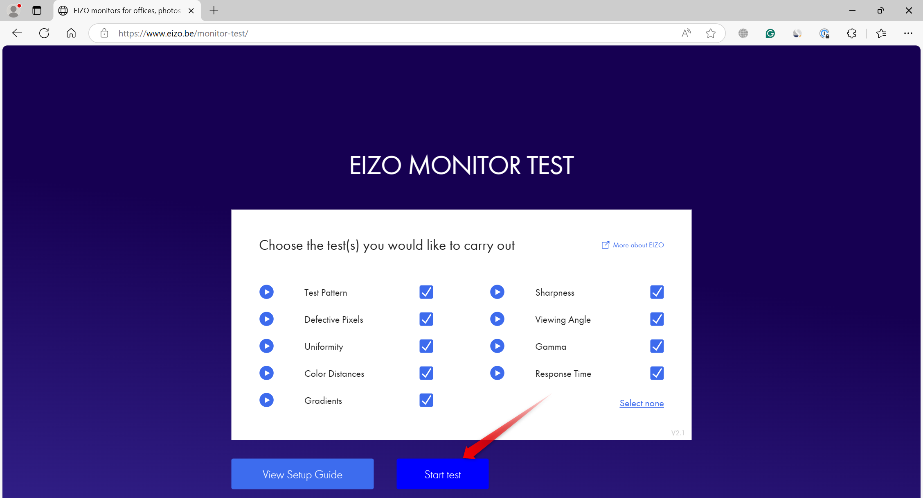Click the Response Time play icon
This screenshot has height=498, width=923.
point(498,373)
